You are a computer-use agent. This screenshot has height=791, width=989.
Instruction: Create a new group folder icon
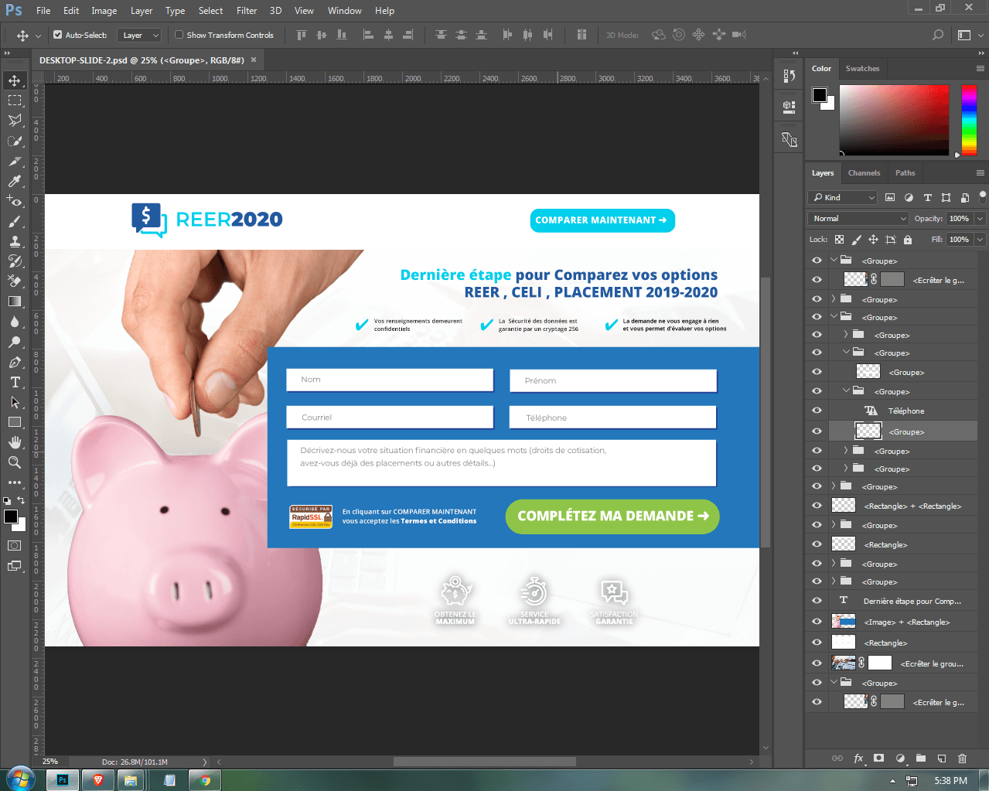(x=921, y=759)
